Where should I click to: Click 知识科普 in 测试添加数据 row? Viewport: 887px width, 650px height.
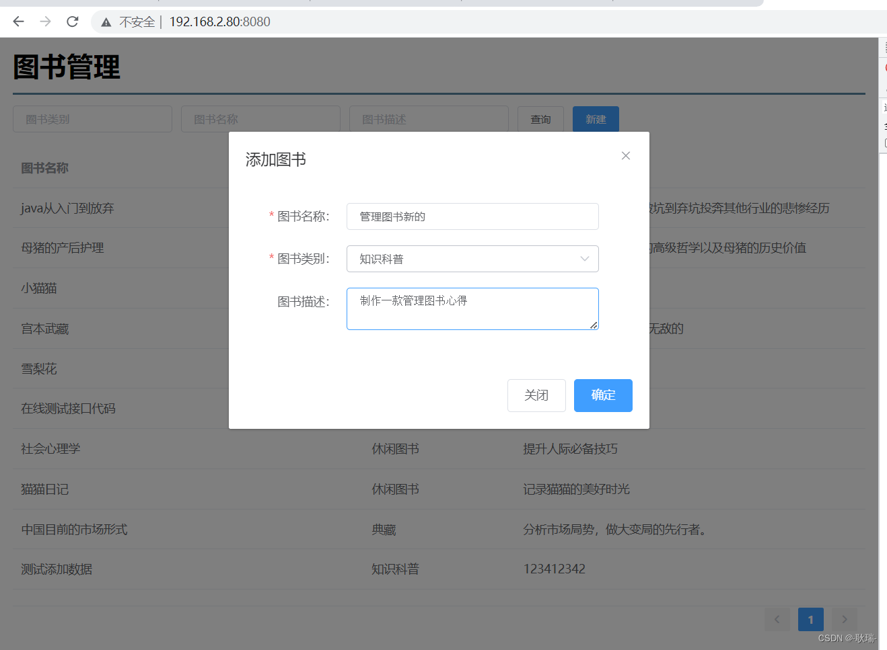pos(396,569)
